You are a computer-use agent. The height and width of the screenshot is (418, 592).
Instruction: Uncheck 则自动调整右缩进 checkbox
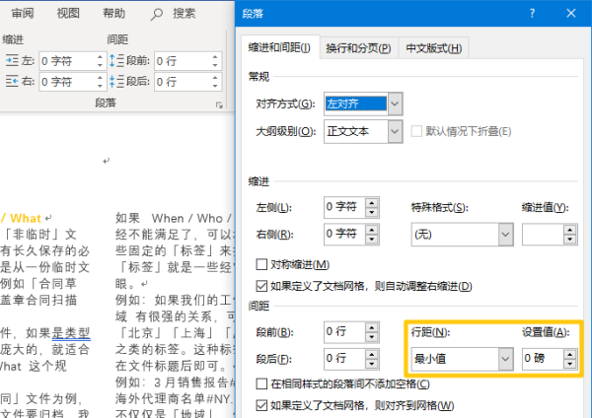(x=261, y=286)
